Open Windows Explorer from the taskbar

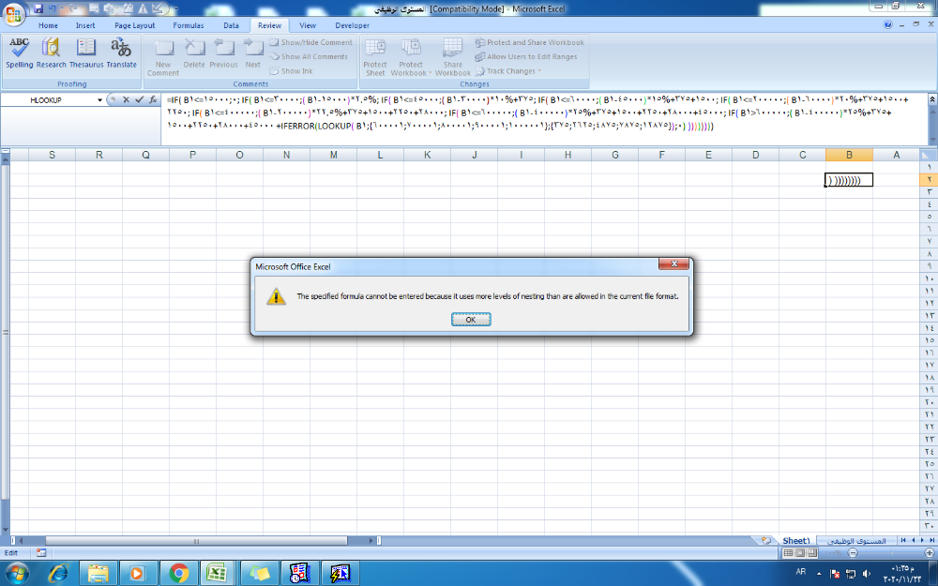pyautogui.click(x=98, y=574)
